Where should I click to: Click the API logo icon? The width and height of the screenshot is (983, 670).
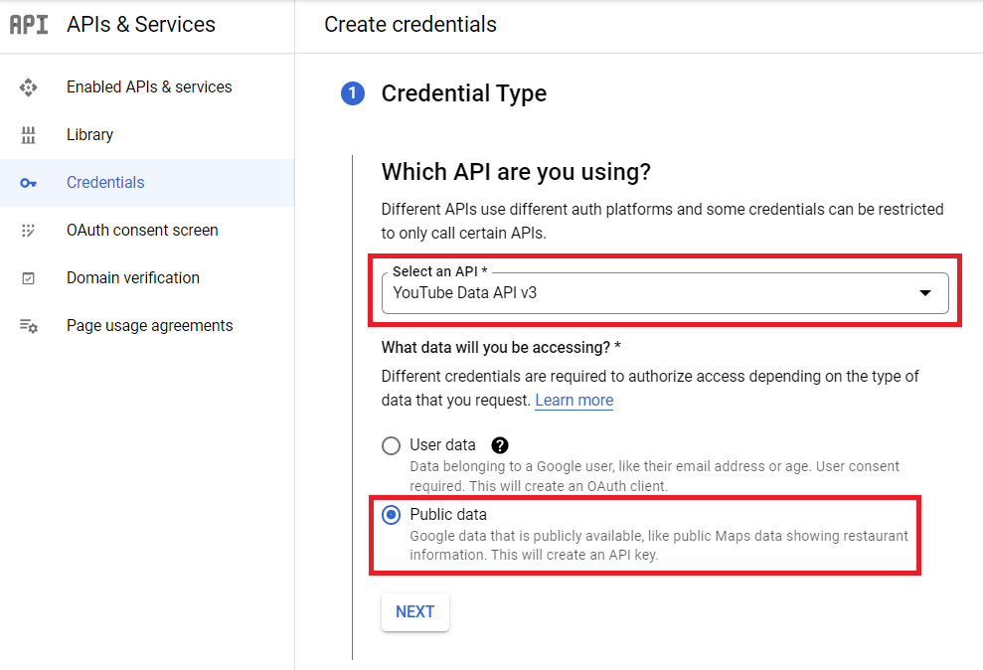[x=29, y=25]
